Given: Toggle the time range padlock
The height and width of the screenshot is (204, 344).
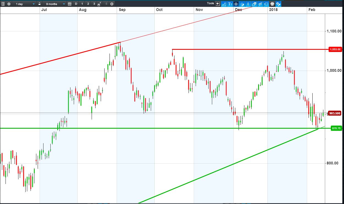Looking at the screenshot, I should click(x=40, y=4).
